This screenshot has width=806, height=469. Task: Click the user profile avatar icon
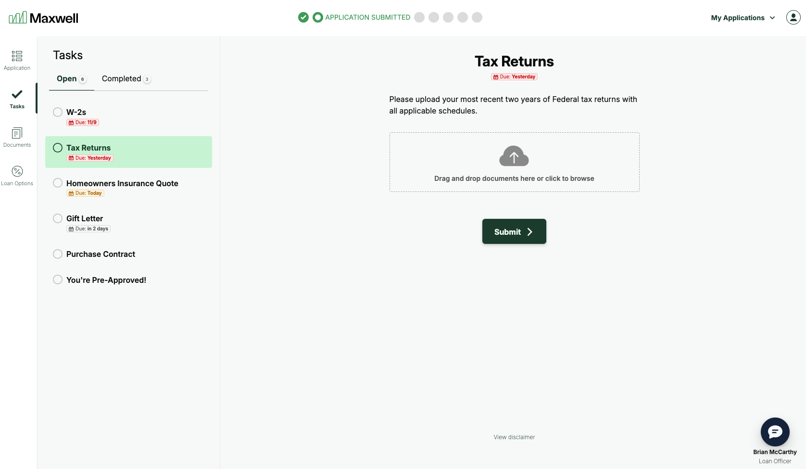click(x=793, y=17)
